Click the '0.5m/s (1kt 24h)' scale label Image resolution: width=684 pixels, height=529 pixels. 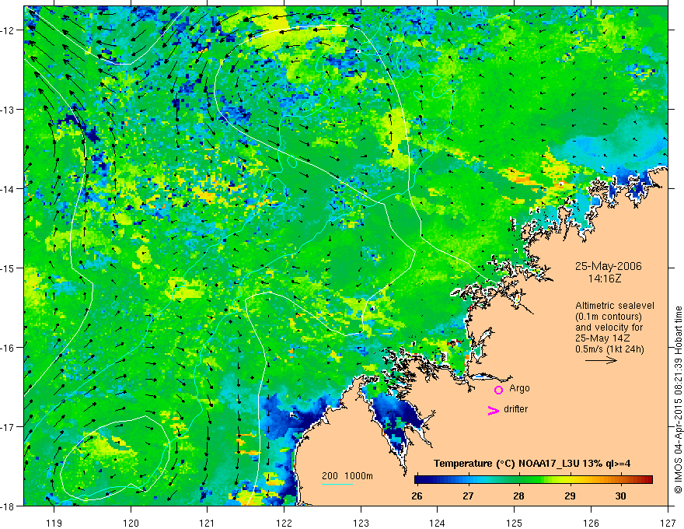(610, 349)
